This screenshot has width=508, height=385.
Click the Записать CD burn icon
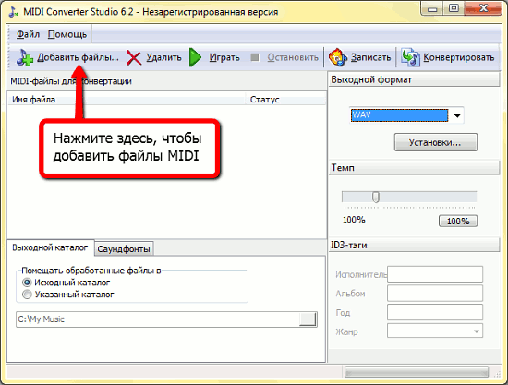click(x=337, y=57)
